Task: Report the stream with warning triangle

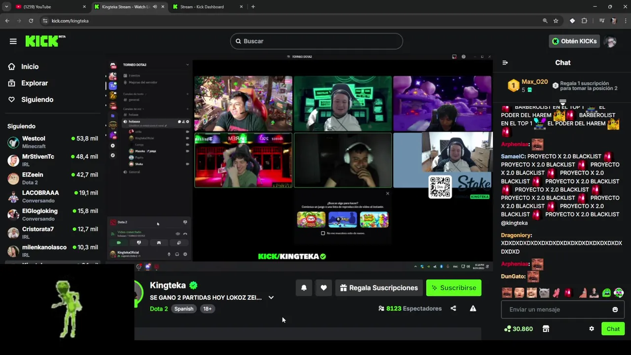Action: 473,309
